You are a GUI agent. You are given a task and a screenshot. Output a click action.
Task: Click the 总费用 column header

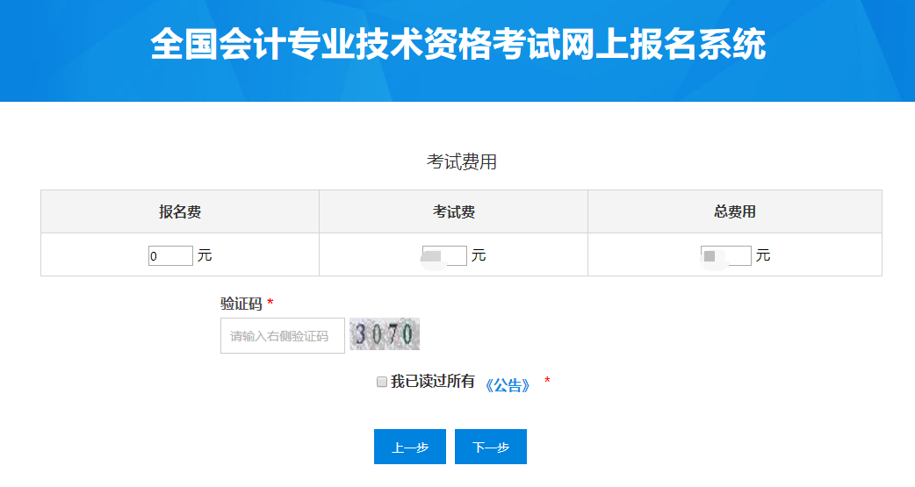tap(735, 211)
